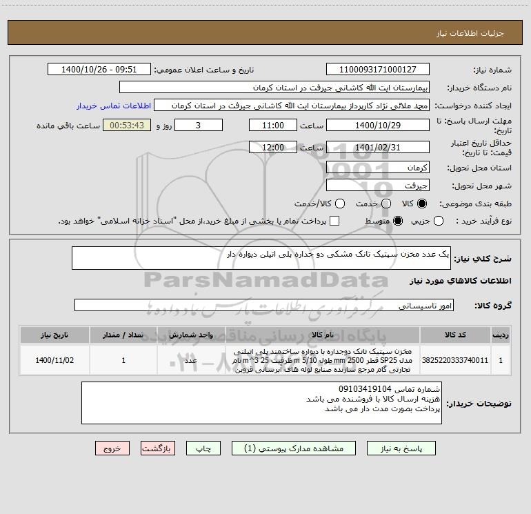Click need number field 1100093171000127
Image resolution: width=531 pixels, height=514 pixels.
pyautogui.click(x=378, y=70)
